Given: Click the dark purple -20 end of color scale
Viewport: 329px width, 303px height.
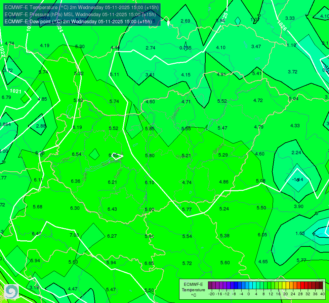Looking at the screenshot, I should [210, 285].
